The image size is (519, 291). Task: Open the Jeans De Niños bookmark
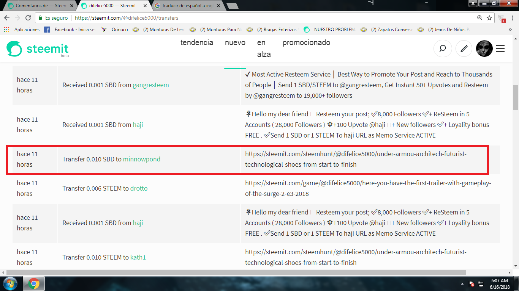click(x=443, y=29)
